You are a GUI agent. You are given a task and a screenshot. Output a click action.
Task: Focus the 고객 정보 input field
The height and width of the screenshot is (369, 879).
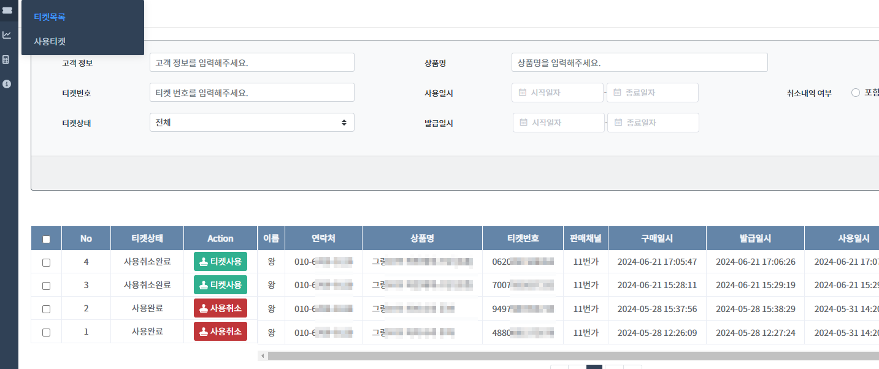[x=252, y=63]
